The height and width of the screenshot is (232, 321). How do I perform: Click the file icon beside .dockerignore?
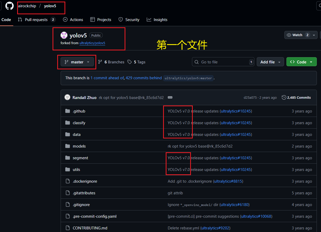(68, 181)
